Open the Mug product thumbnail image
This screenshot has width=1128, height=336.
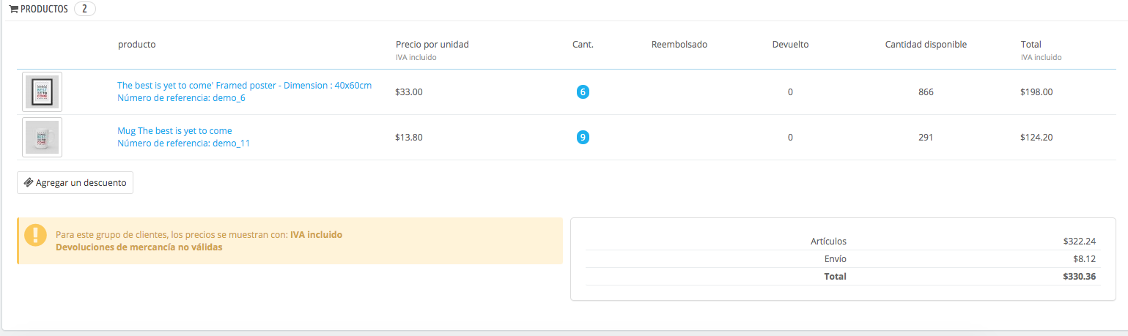[42, 137]
